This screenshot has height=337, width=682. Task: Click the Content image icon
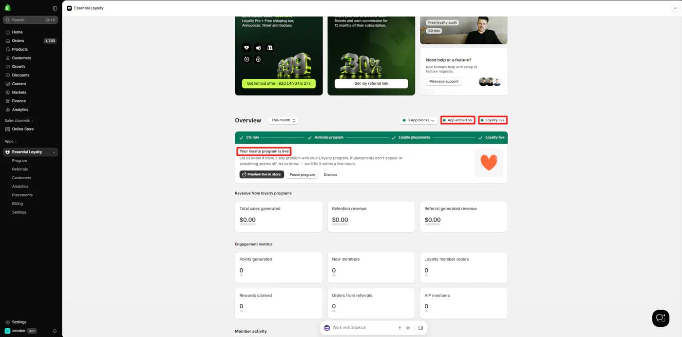pos(8,84)
